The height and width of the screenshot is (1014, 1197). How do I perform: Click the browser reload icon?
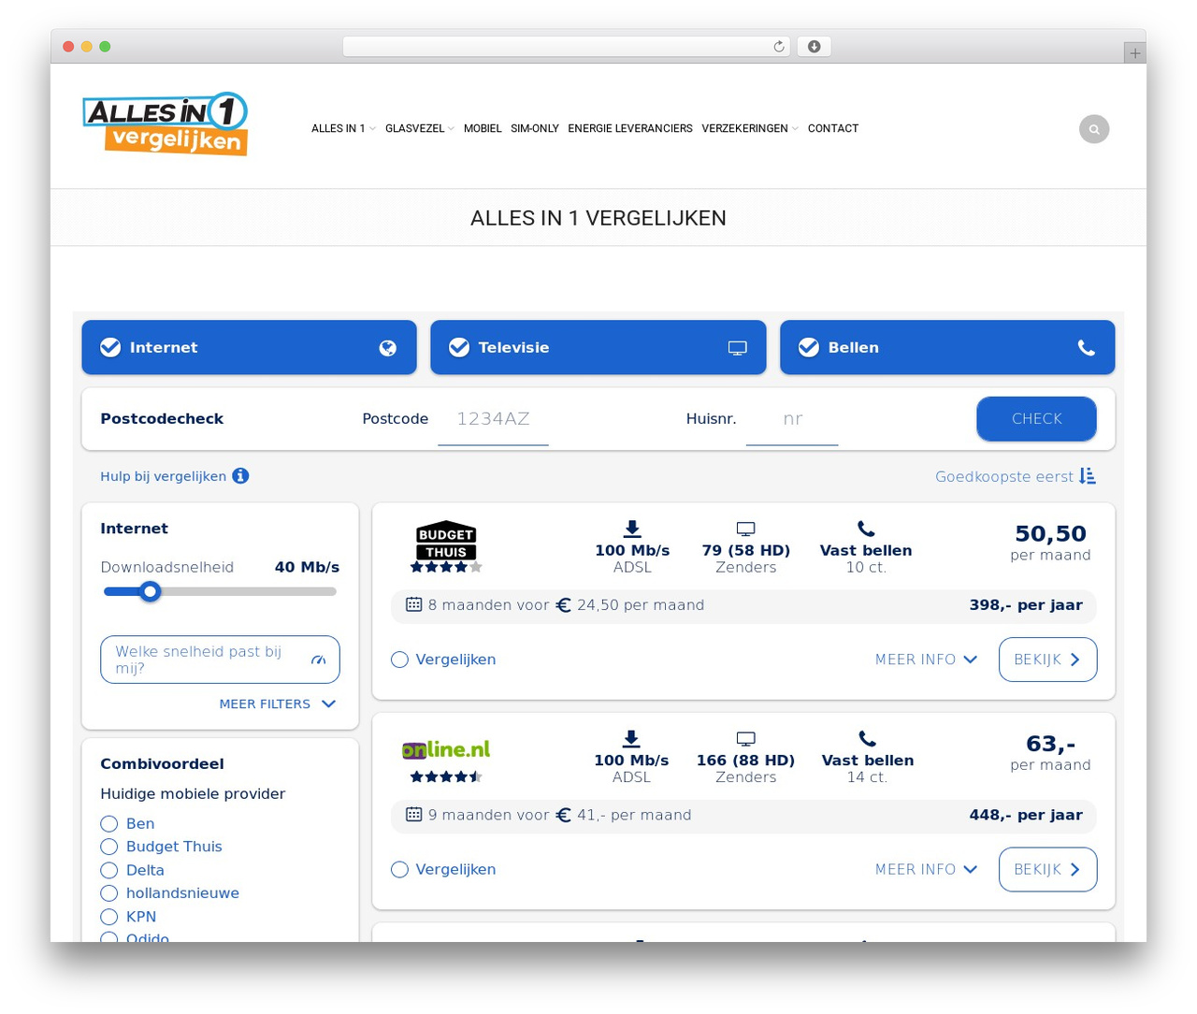point(778,47)
